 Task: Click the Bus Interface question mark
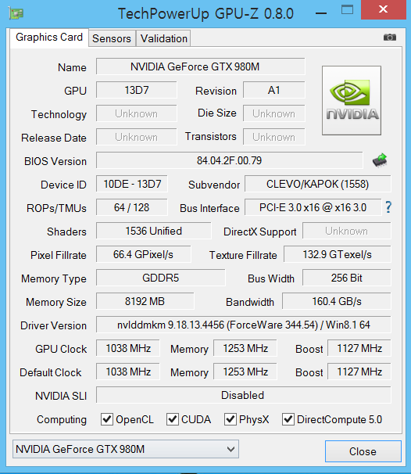click(x=388, y=207)
